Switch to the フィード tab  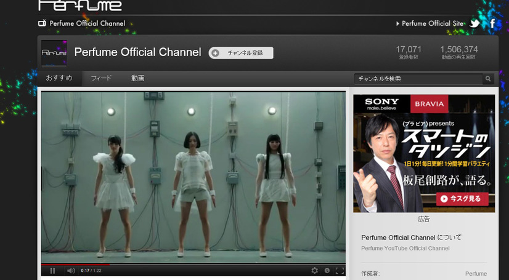coord(101,78)
